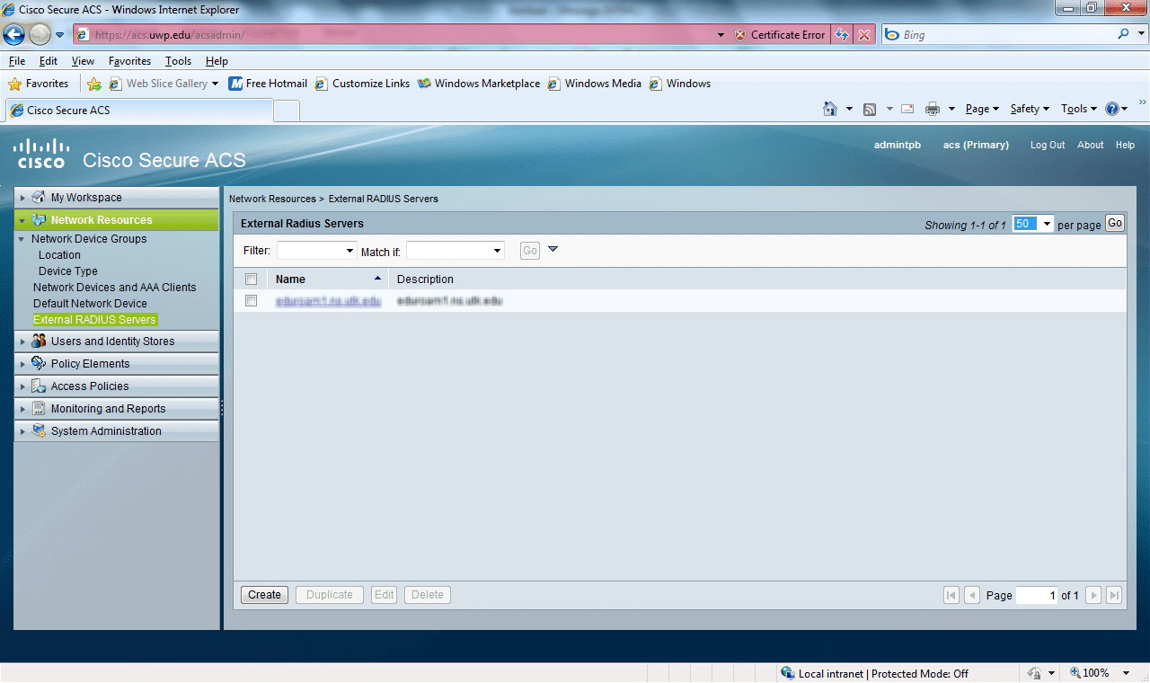Click the Bing search magnifier icon
Screen dimensions: 1150x683
tap(1124, 35)
